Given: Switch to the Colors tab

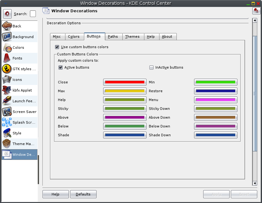Looking at the screenshot, I should pyautogui.click(x=75, y=37).
